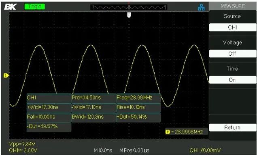
Task: Click the BK logo icon
Action: point(10,7)
